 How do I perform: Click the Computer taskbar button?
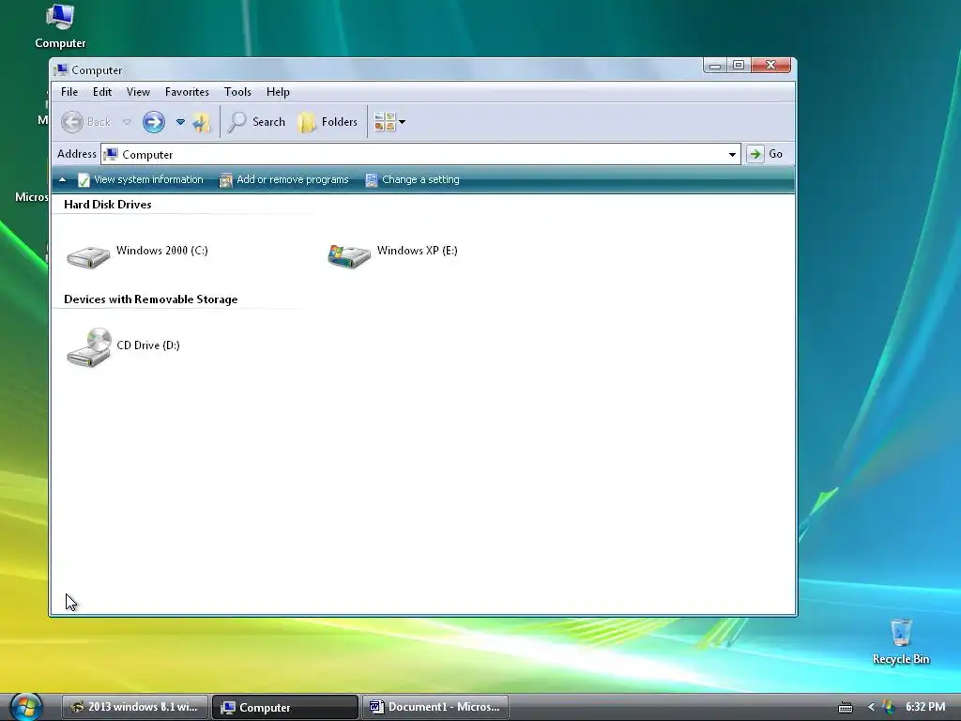click(285, 707)
